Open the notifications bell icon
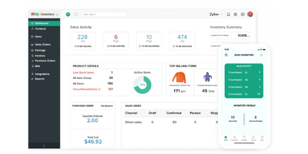 click(228, 14)
